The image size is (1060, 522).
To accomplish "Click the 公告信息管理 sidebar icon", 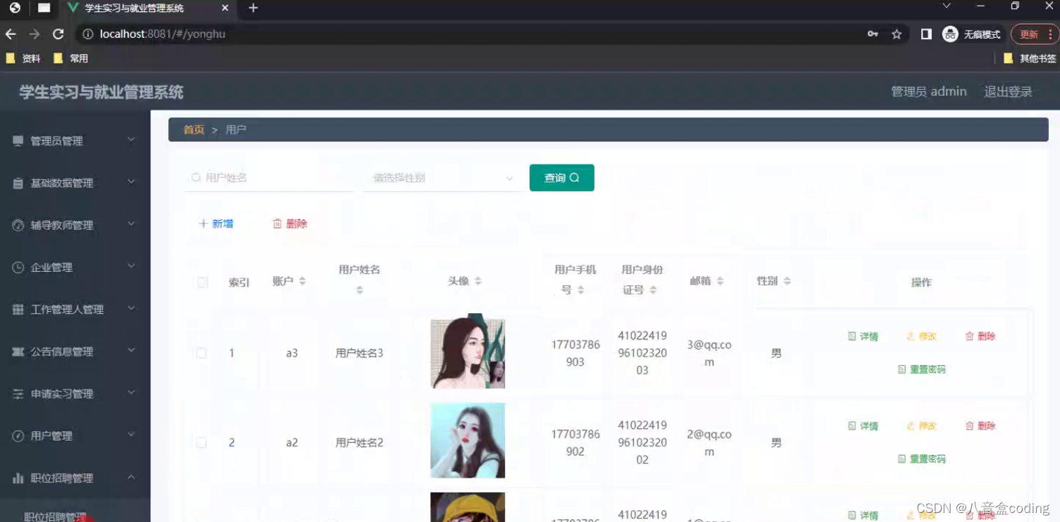I will click(x=18, y=351).
